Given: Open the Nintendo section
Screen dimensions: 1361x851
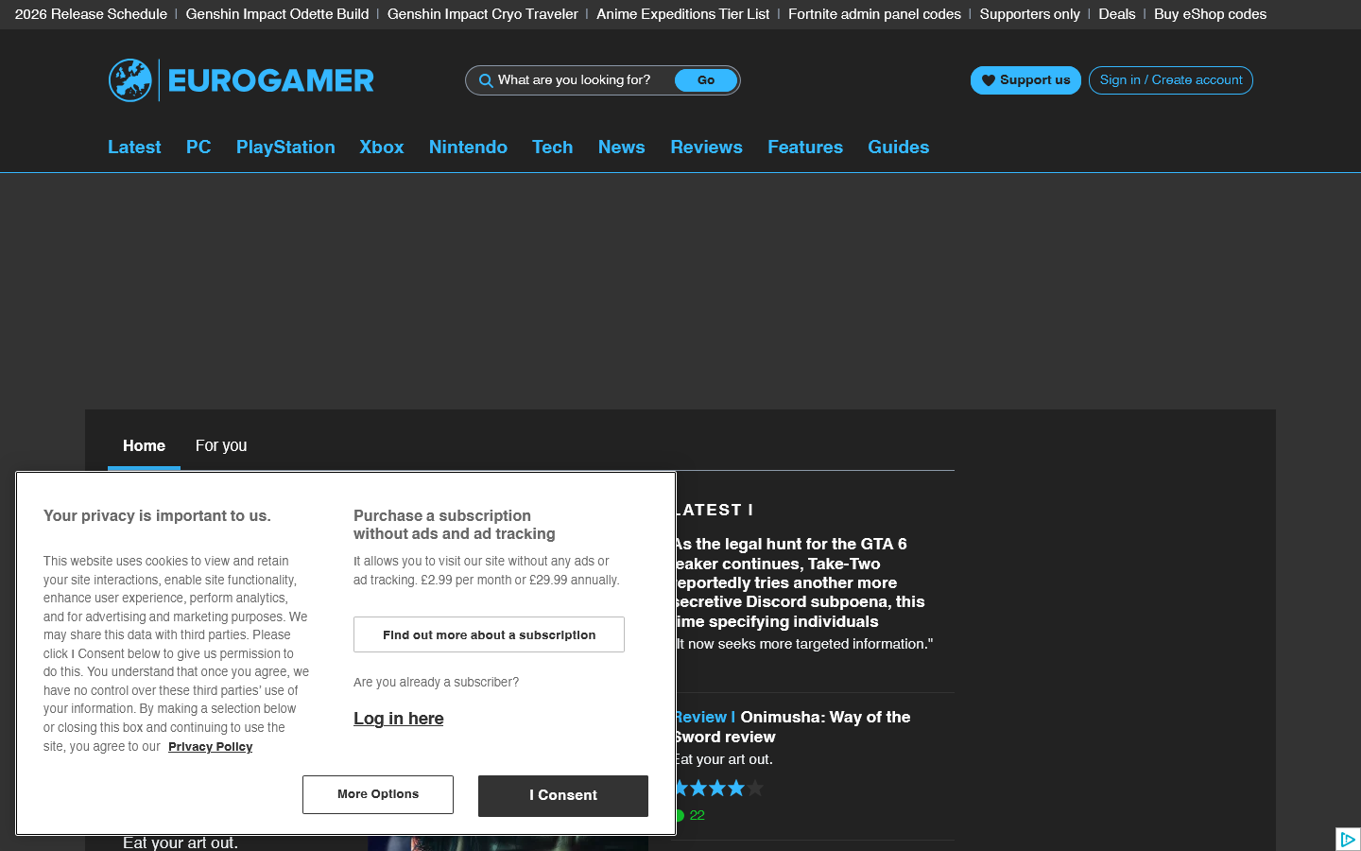Looking at the screenshot, I should [x=468, y=147].
